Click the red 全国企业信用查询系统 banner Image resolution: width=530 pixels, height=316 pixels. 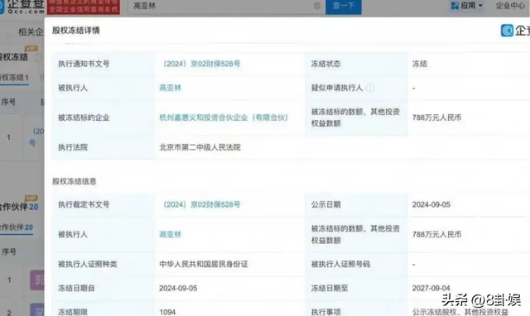(84, 7)
